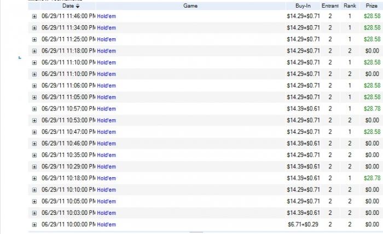Select the $14.39+$0.61 buy-in at 10:03:00 PM
This screenshot has width=383, height=234.
(303, 213)
